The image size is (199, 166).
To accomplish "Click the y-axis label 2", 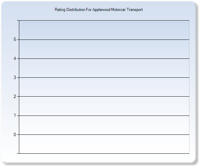I will click(15, 97).
